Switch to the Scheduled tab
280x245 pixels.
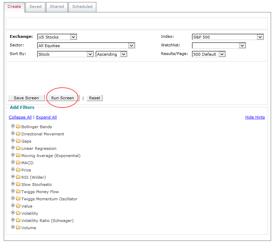pos(82,7)
